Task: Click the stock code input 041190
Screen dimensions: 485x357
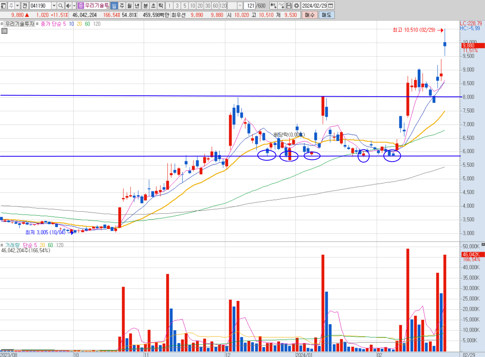Action: click(40, 6)
